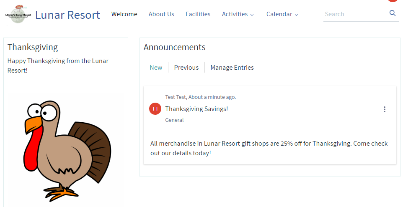Switch to the Previous announcements tab
The width and height of the screenshot is (403, 207).
coord(186,67)
